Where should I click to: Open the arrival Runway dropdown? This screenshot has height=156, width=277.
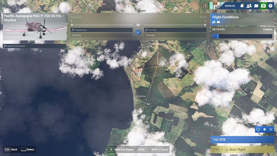[x=175, y=35]
